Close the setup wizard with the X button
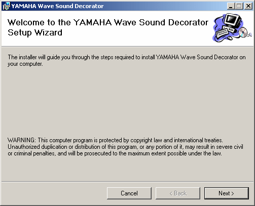Image resolution: width=255 pixels, height=206 pixels. point(248,6)
